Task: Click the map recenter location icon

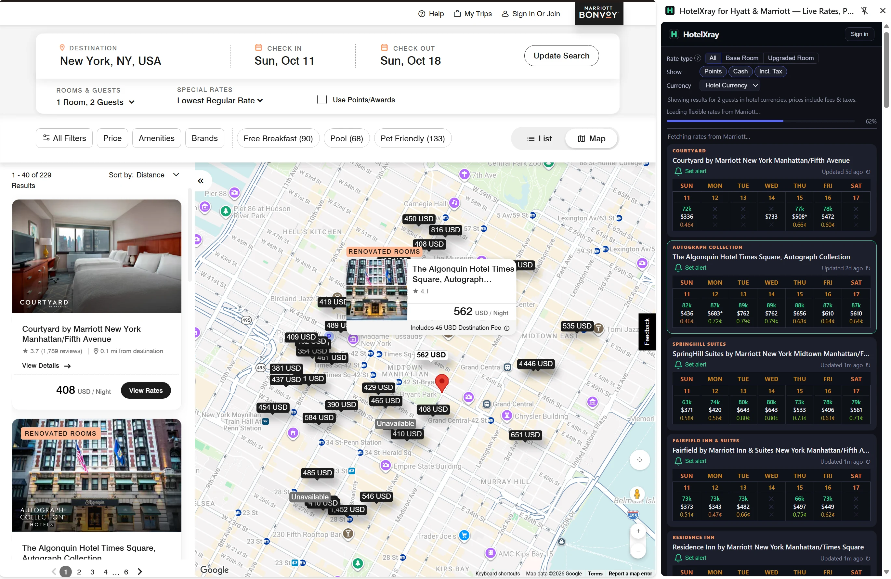Action: click(639, 460)
